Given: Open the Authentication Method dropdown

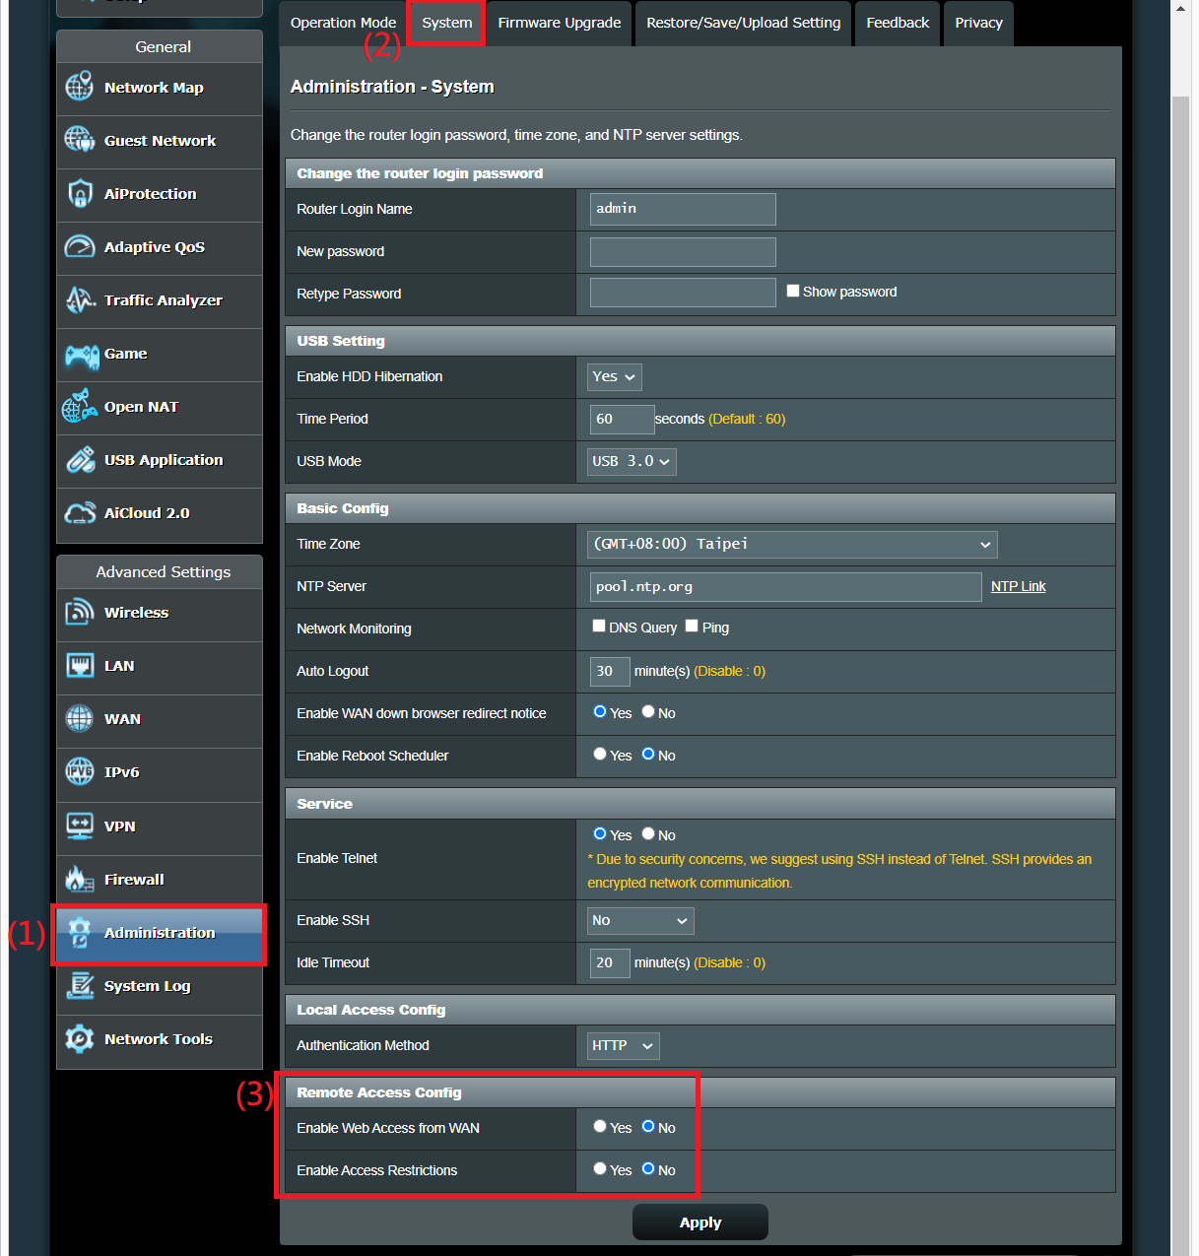Looking at the screenshot, I should (624, 1046).
